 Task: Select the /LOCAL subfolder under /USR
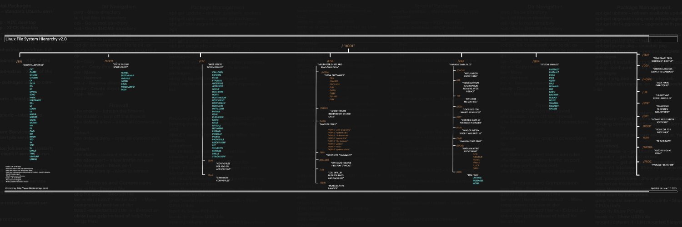[x=326, y=72]
